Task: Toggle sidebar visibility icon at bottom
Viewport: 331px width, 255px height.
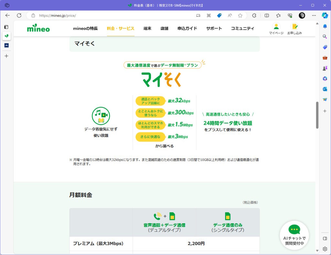Action: click(325, 238)
